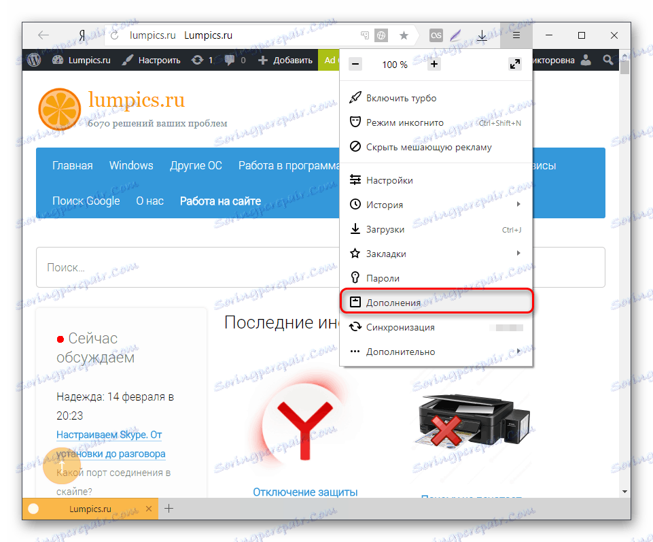Decrease zoom with the minus button
This screenshot has height=542, width=653.
coord(355,64)
